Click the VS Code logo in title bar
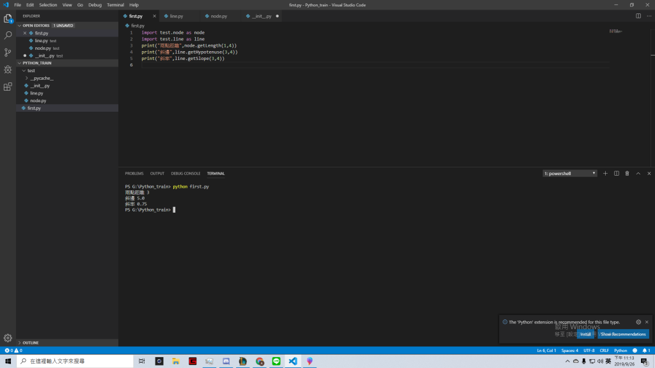 coord(6,5)
